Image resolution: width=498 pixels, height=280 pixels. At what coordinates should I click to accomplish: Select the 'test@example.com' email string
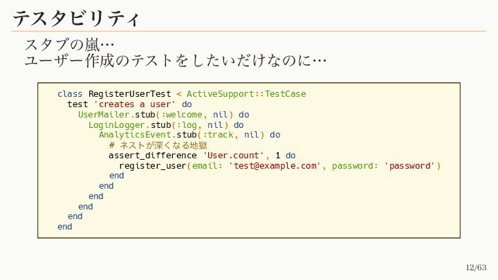coord(275,166)
